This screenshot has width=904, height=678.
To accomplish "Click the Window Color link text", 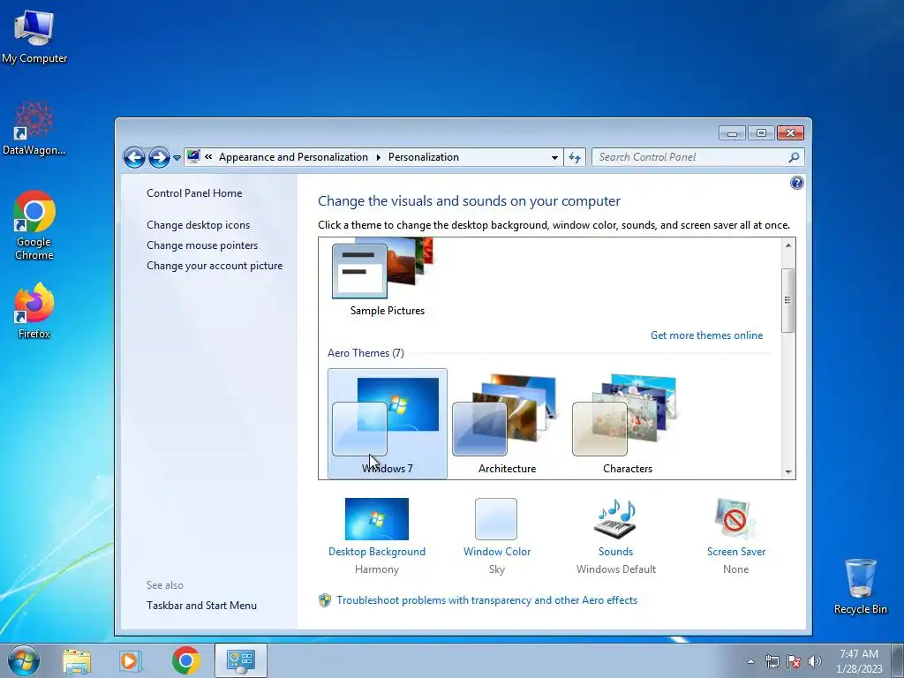I will point(497,552).
